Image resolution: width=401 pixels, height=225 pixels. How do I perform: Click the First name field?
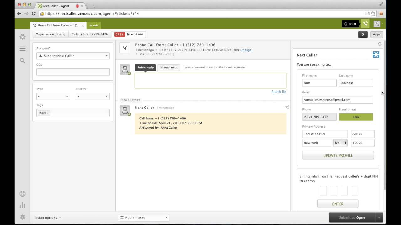click(x=319, y=83)
